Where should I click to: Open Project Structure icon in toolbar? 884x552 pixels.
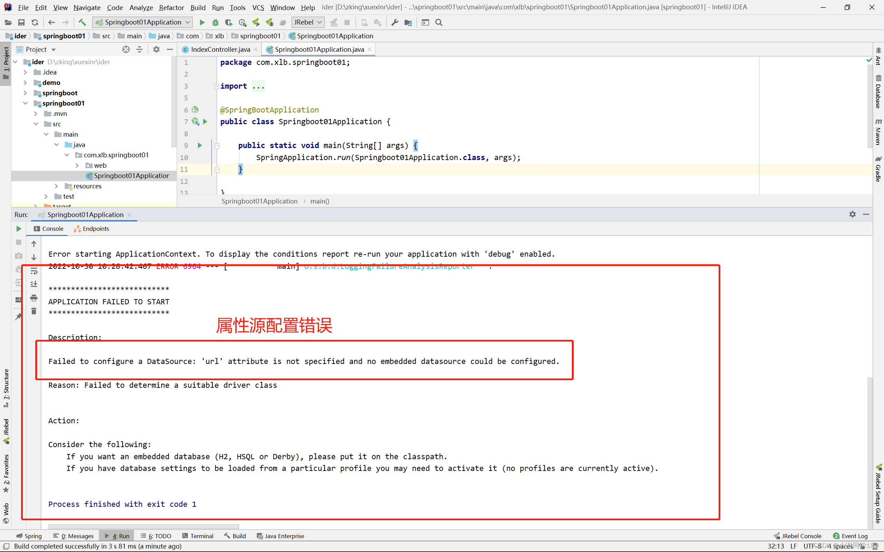408,22
